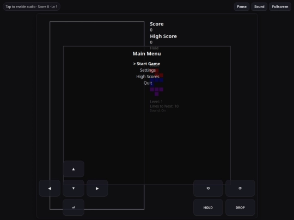Viewport: 294px width, 220px height.
Task: Click the HOLD button
Action: click(x=208, y=208)
